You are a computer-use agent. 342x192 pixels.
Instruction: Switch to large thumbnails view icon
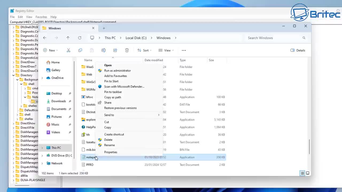click(308, 173)
